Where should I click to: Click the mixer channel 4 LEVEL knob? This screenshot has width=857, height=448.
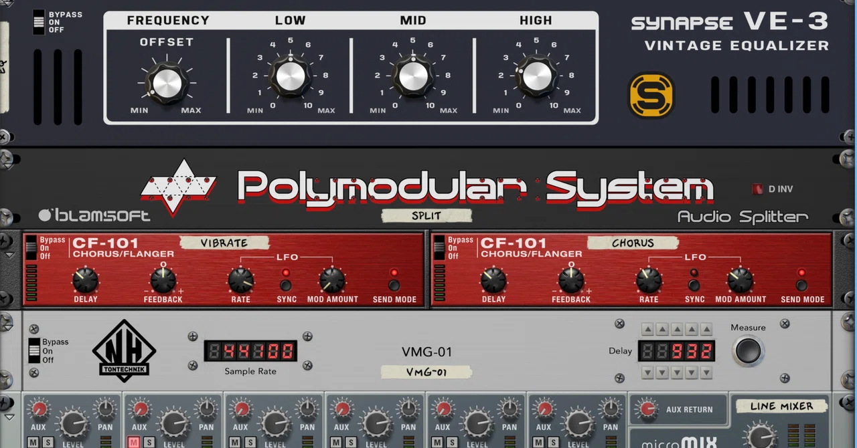click(x=376, y=424)
